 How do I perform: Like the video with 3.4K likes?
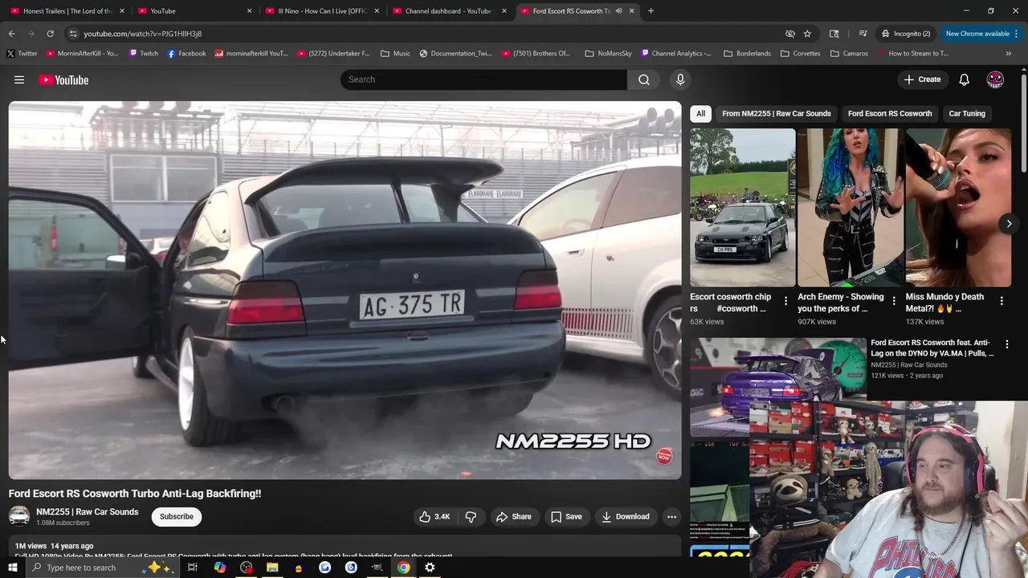point(434,516)
